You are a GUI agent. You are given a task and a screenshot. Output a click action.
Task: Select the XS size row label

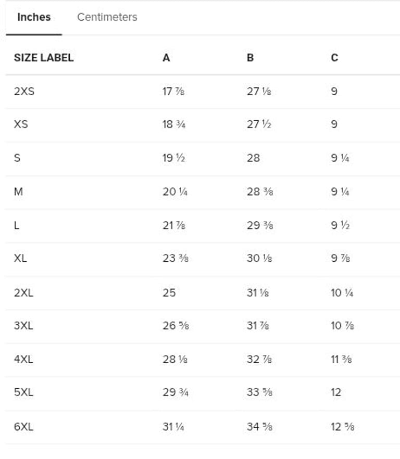coord(21,124)
